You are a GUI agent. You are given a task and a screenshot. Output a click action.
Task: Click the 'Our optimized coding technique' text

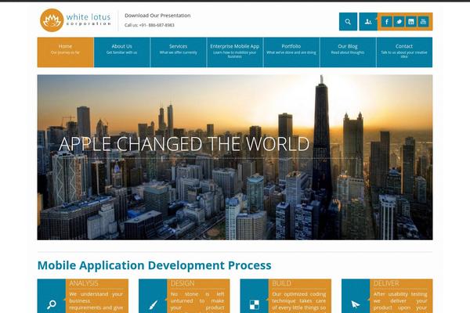point(299,302)
